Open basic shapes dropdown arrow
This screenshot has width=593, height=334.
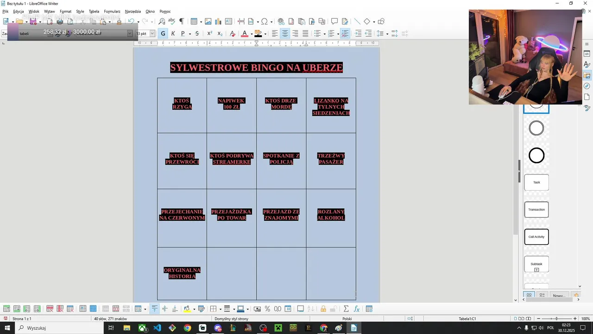[x=373, y=22]
